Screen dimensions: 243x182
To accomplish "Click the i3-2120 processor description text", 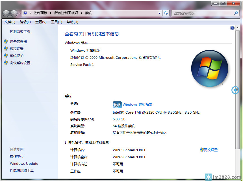I will click(156, 112).
